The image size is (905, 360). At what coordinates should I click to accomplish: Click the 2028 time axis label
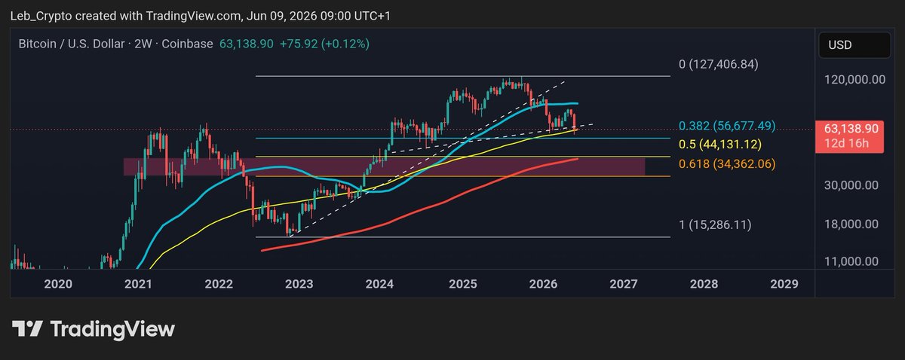tap(704, 284)
